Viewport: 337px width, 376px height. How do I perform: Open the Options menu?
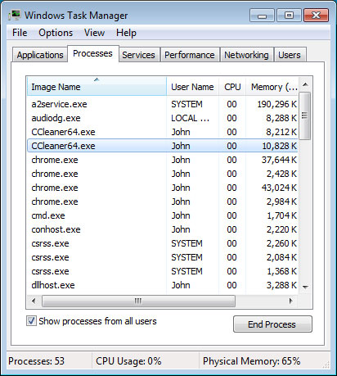pos(56,33)
